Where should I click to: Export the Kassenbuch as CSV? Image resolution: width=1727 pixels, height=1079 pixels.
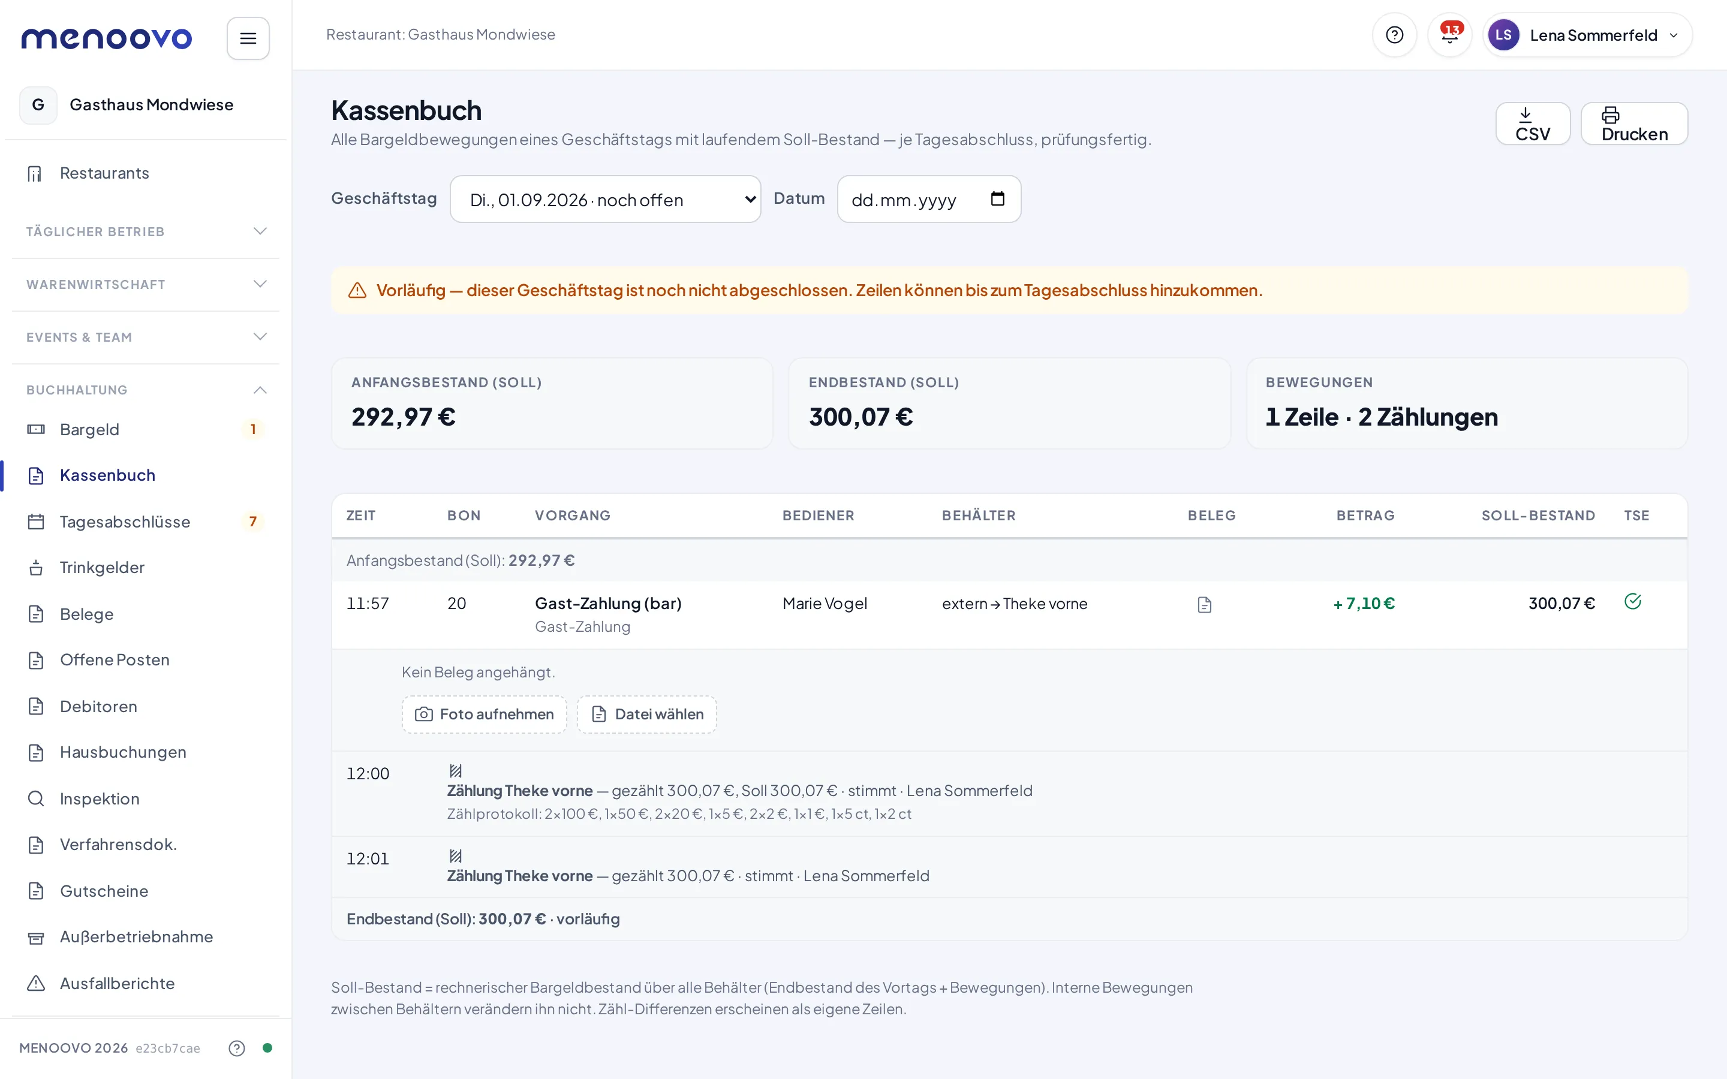coord(1533,124)
